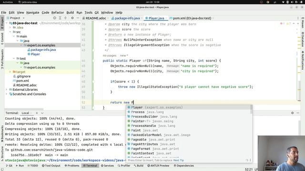
Task: Click the expand all icon in Project panel
Action: click(60, 18)
